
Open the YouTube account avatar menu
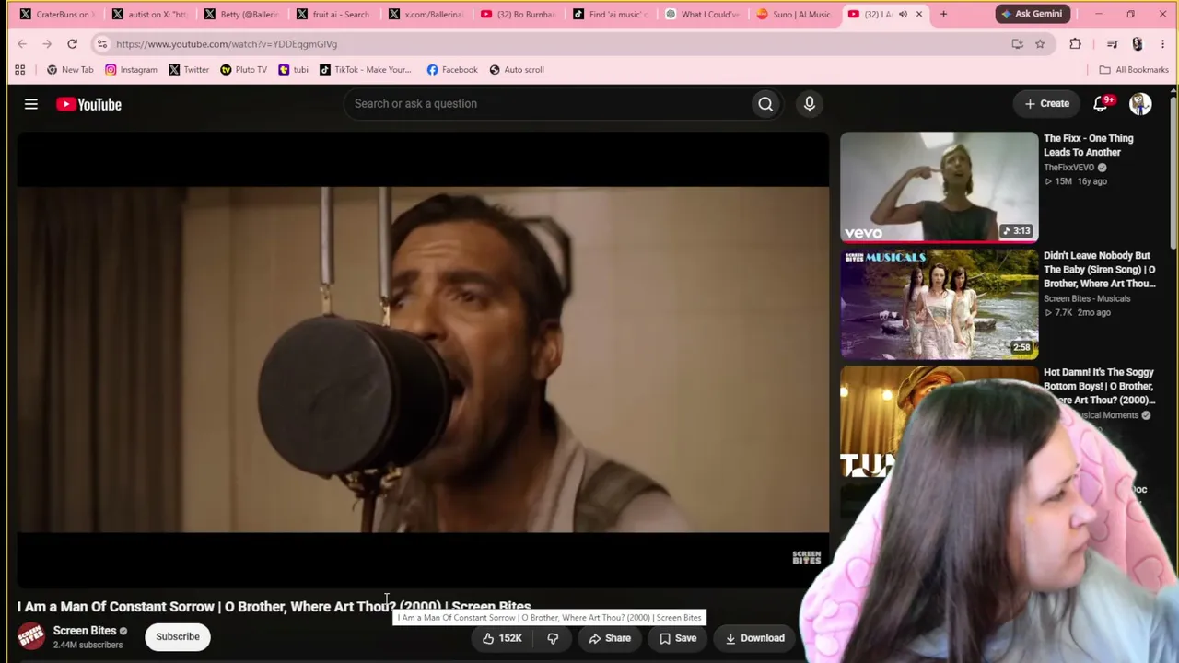click(1140, 103)
